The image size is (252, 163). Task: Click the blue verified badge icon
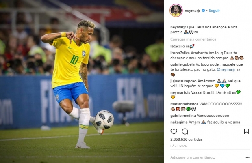[204, 11]
